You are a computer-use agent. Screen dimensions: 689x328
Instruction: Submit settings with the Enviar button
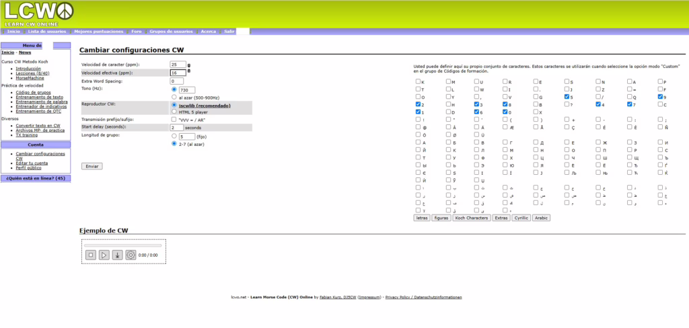(92, 166)
